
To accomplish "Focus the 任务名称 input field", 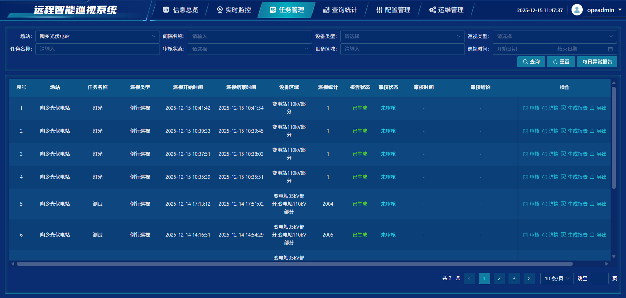I will click(97, 49).
